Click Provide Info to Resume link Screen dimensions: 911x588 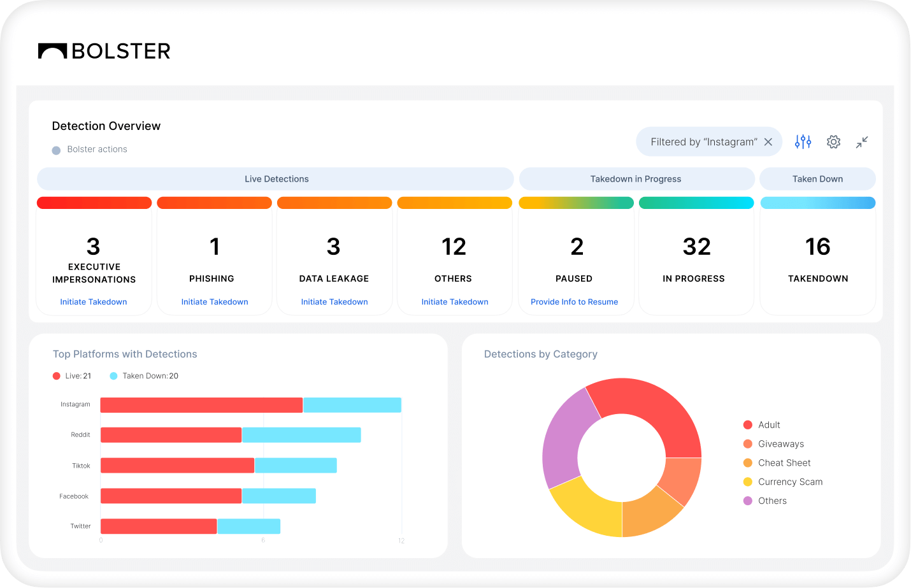[x=574, y=302]
